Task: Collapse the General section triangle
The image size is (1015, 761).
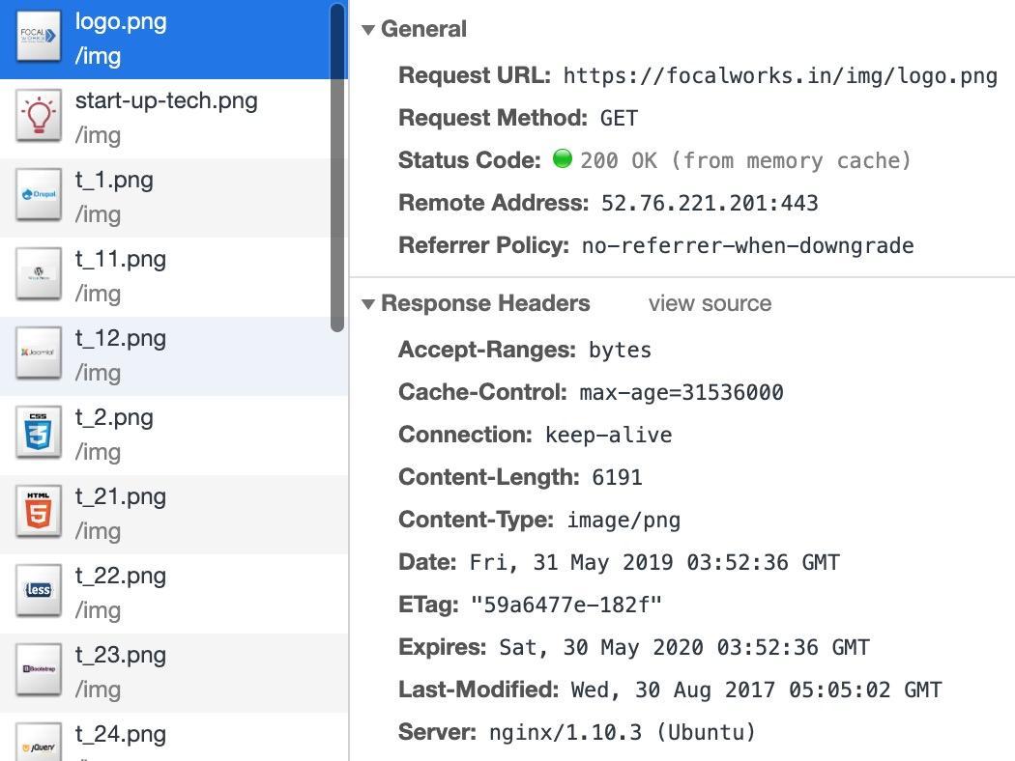Action: tap(368, 30)
